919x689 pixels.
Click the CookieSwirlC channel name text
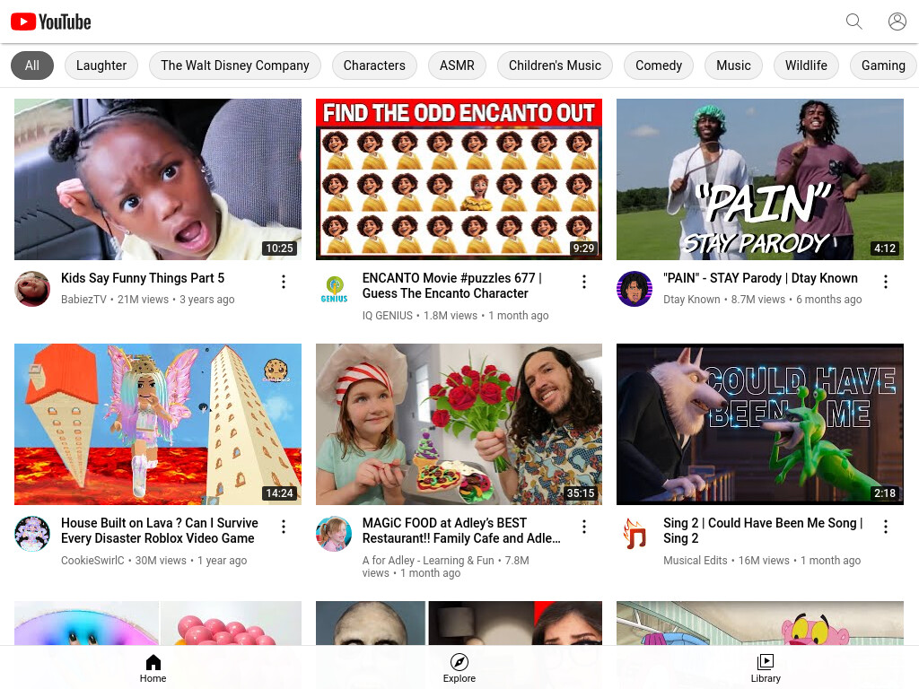(x=92, y=560)
